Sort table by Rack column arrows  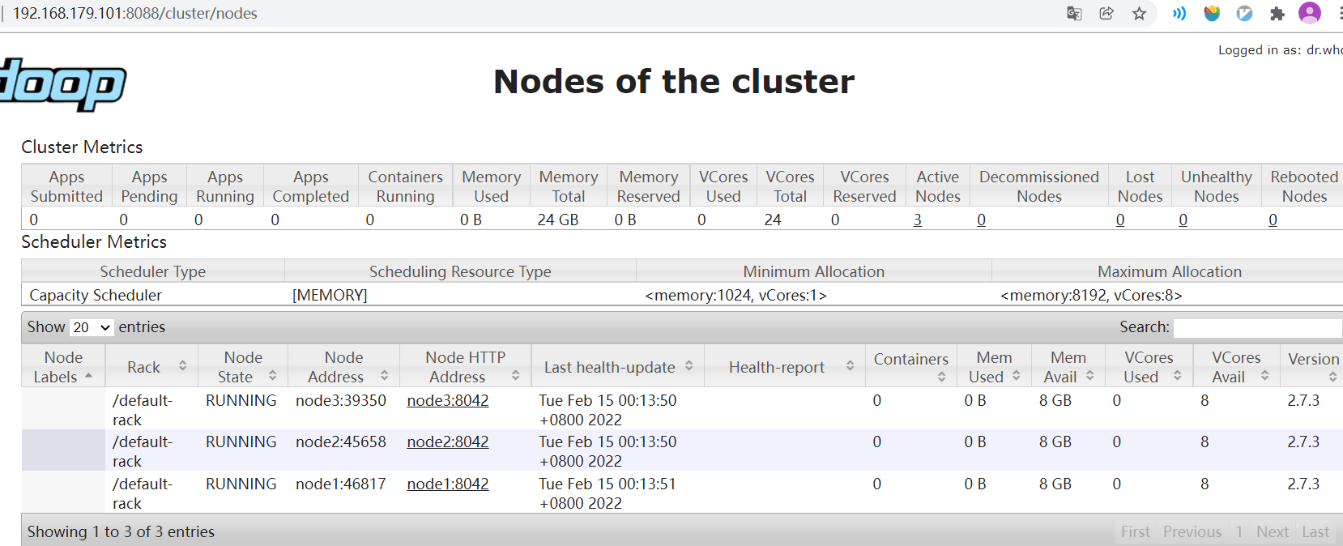pos(183,366)
